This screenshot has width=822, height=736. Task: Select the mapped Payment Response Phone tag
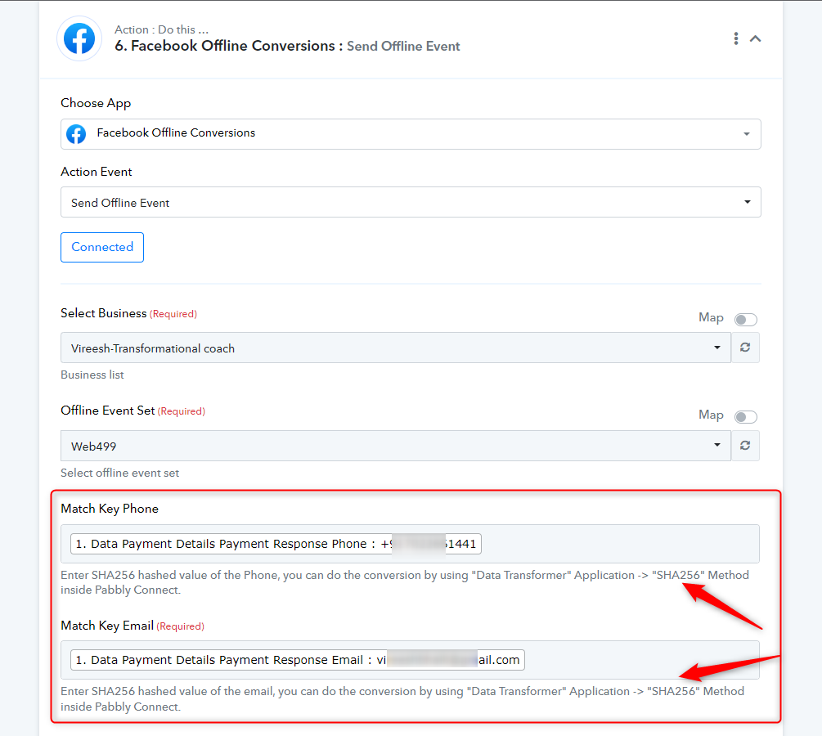point(276,544)
